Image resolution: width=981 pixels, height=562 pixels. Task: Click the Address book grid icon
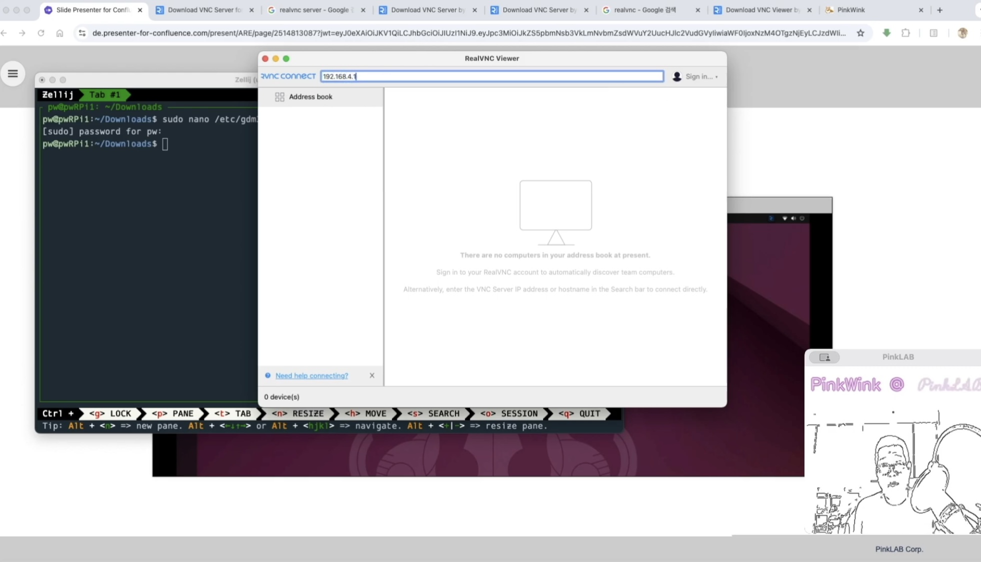[279, 97]
